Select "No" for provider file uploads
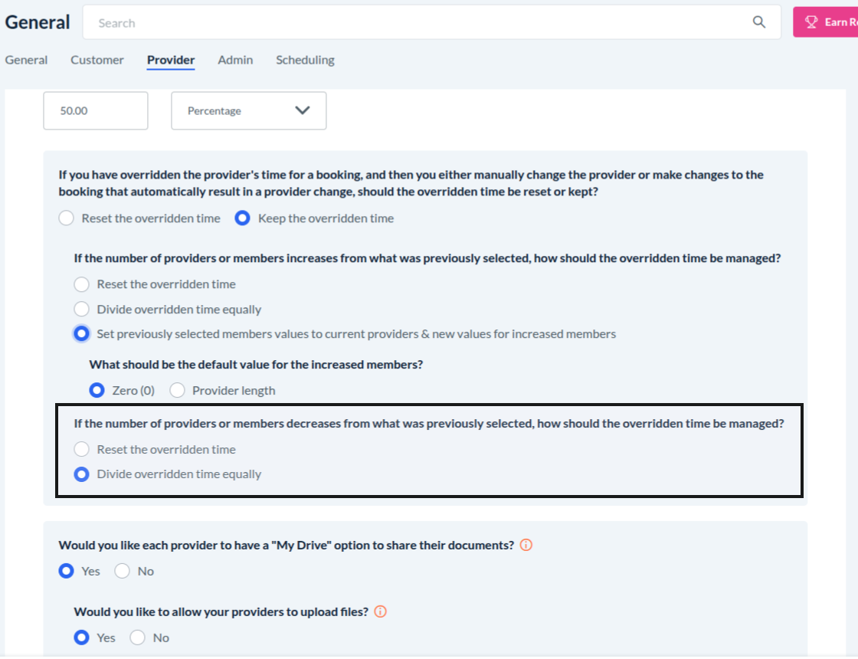Viewport: 858px width, 659px height. (138, 638)
